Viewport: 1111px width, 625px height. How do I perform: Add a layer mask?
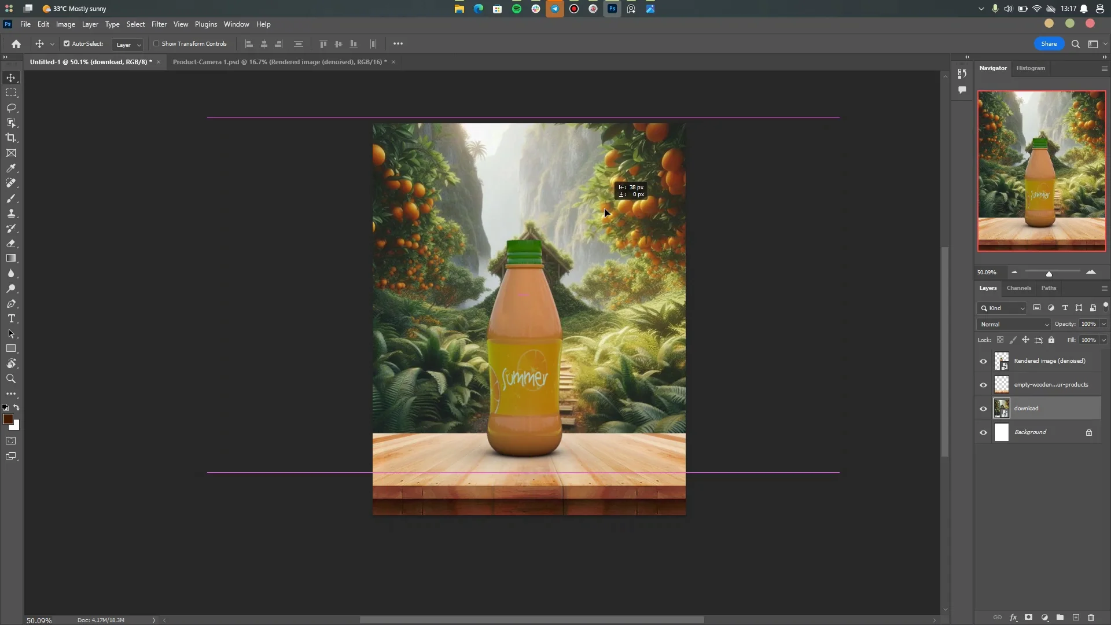(1029, 617)
